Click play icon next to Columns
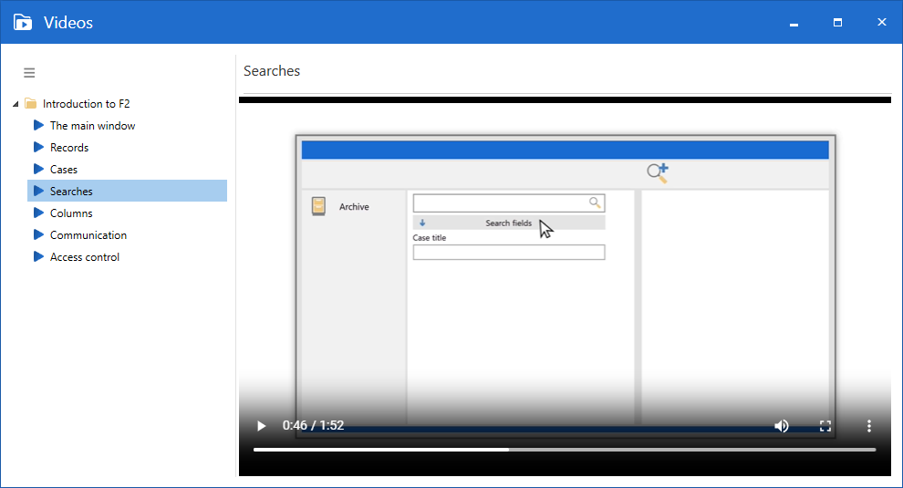 tap(38, 213)
